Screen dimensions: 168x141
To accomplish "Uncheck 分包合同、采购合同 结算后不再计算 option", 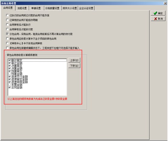I will (7, 34).
